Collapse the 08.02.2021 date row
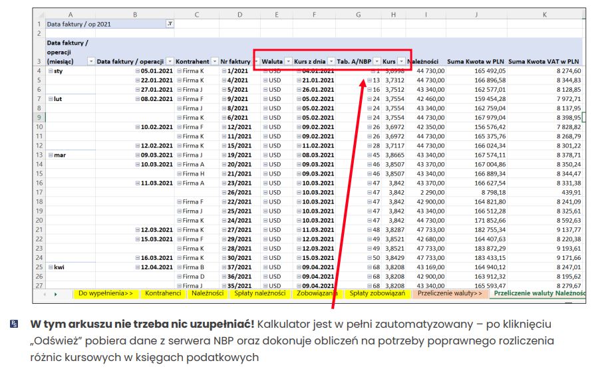Viewport: 610px width, 369px height. point(138,98)
